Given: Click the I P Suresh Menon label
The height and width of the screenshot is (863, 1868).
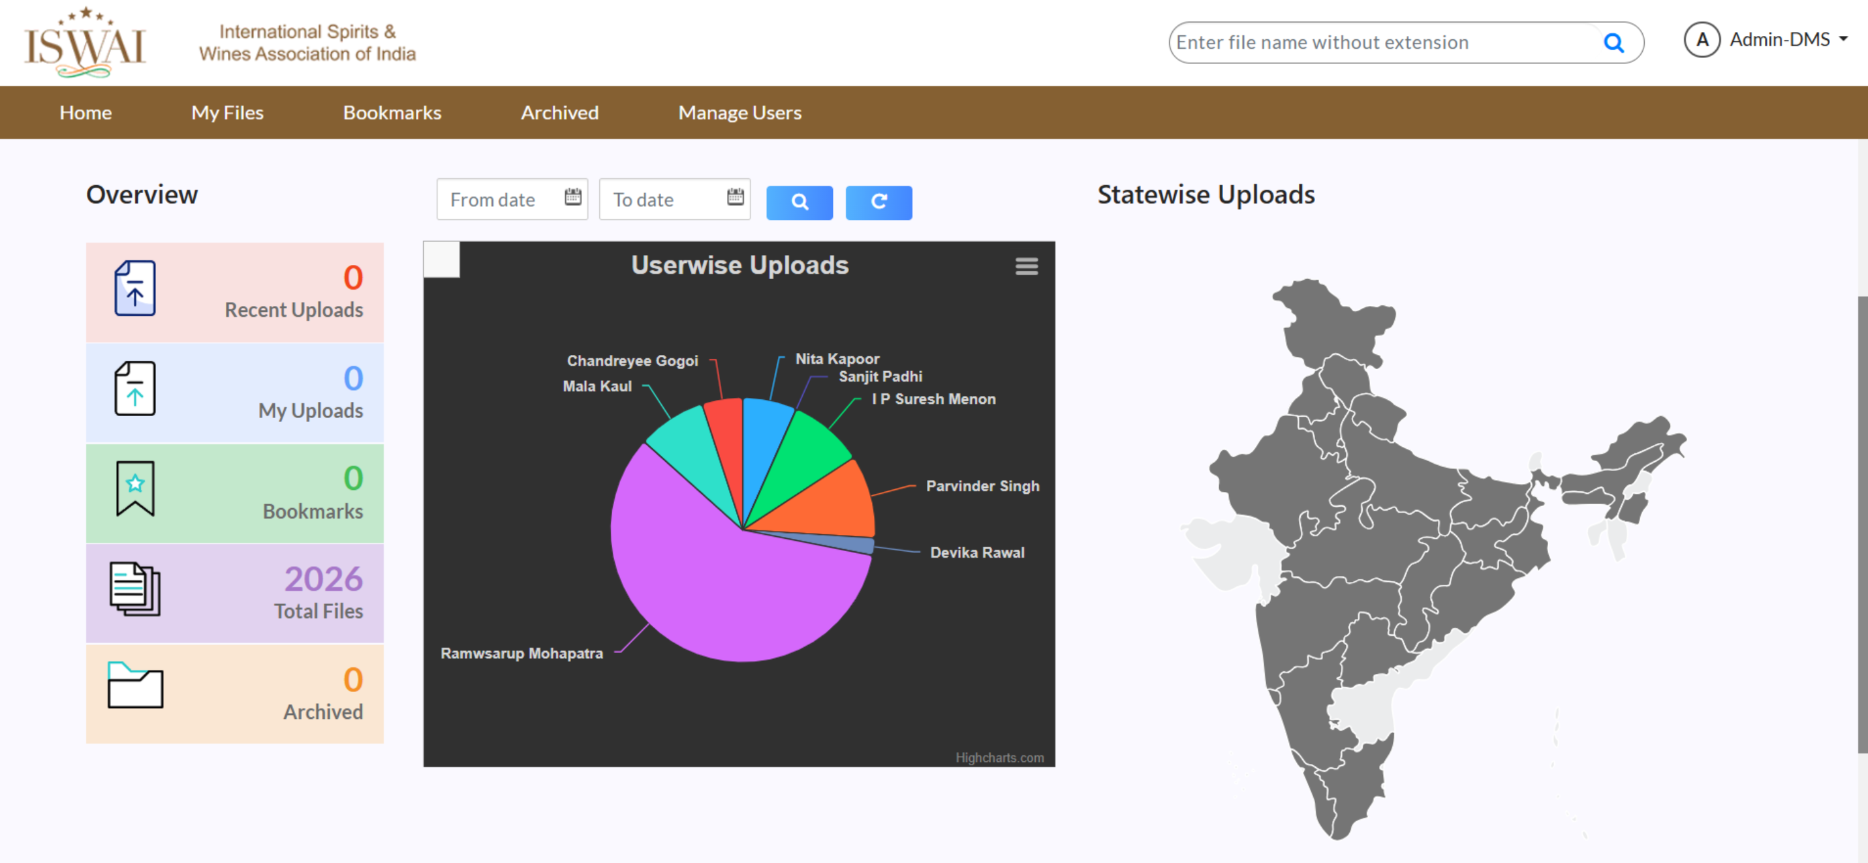Looking at the screenshot, I should coord(933,399).
